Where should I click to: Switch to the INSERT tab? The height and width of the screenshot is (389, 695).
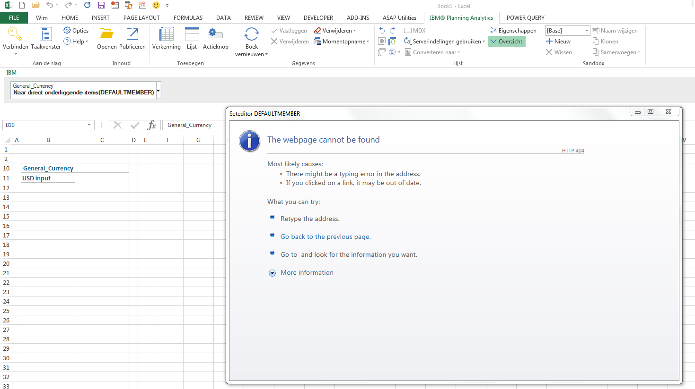(100, 18)
